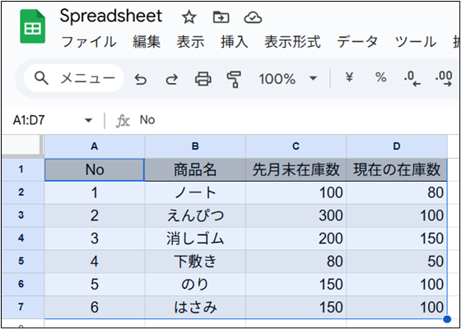Click the ノート cell

(195, 193)
